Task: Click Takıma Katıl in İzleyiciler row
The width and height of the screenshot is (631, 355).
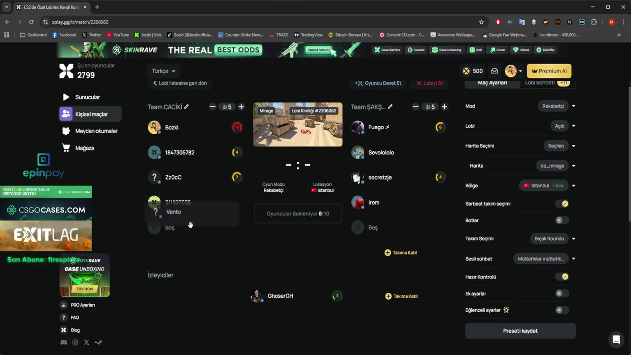Action: point(401,296)
